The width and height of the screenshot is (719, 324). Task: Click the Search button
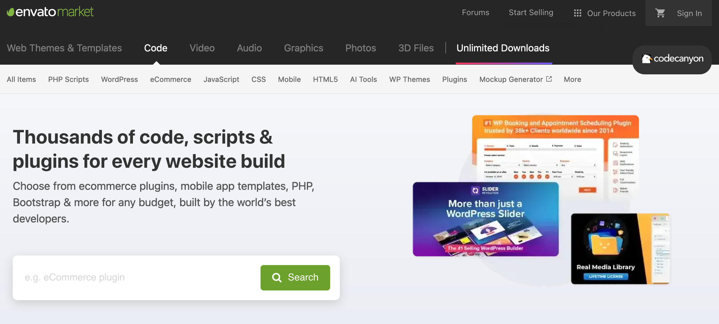point(295,277)
